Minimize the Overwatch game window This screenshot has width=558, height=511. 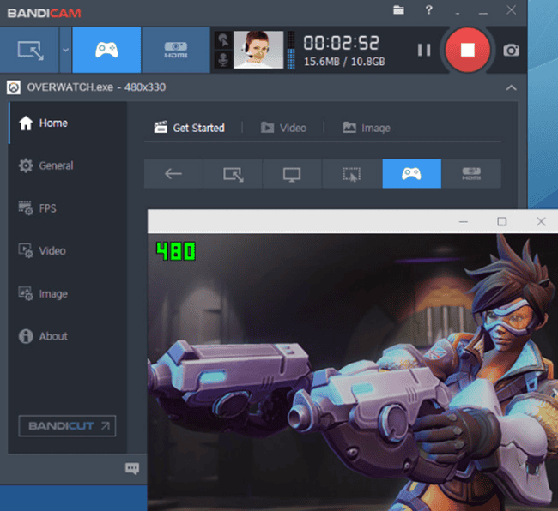464,222
